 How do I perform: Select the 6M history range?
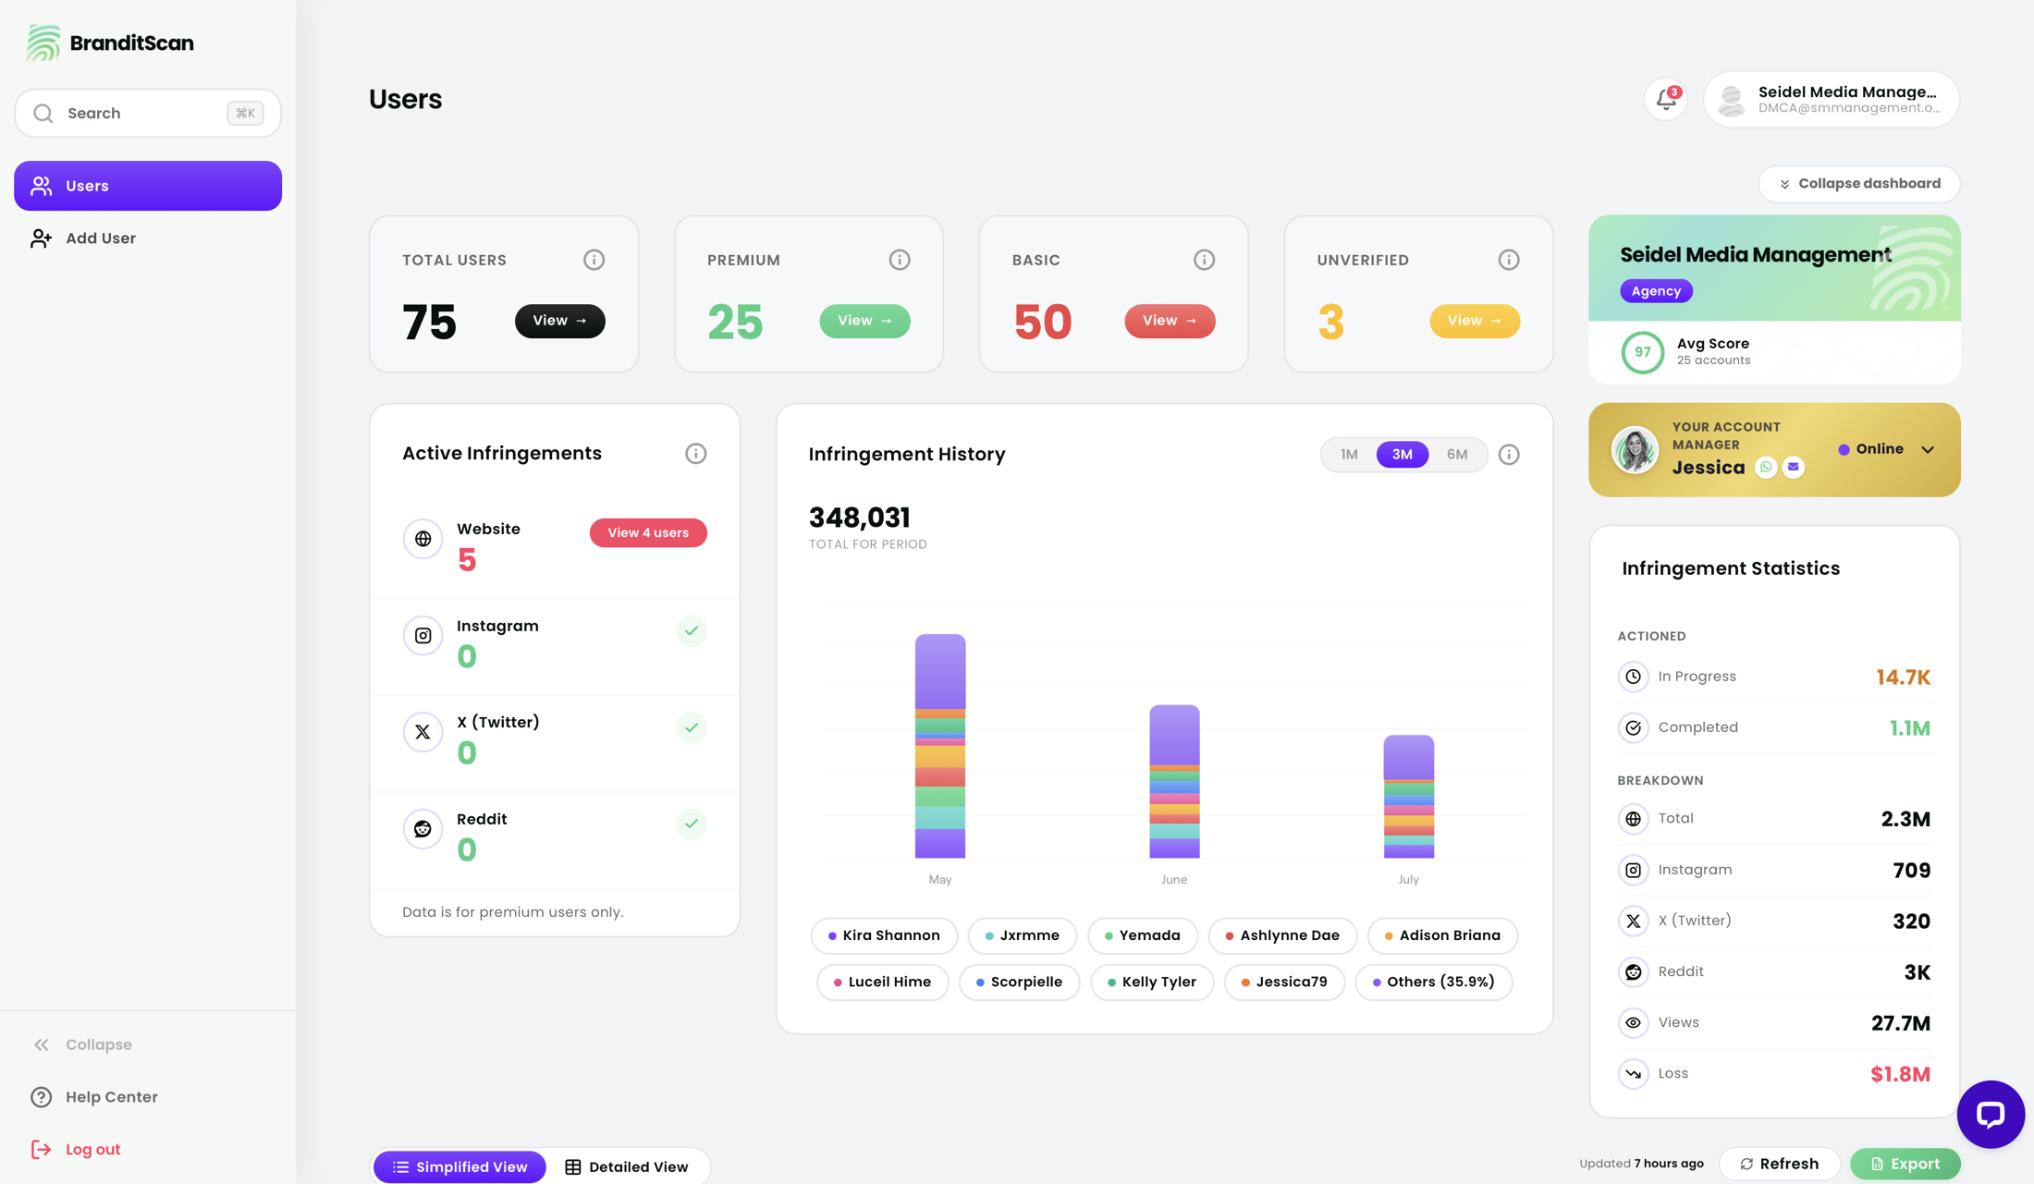click(x=1456, y=454)
